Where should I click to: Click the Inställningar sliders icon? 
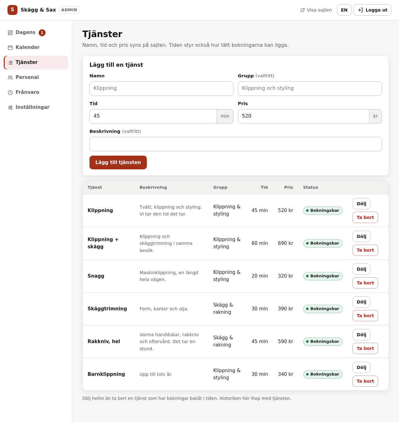(x=10, y=108)
